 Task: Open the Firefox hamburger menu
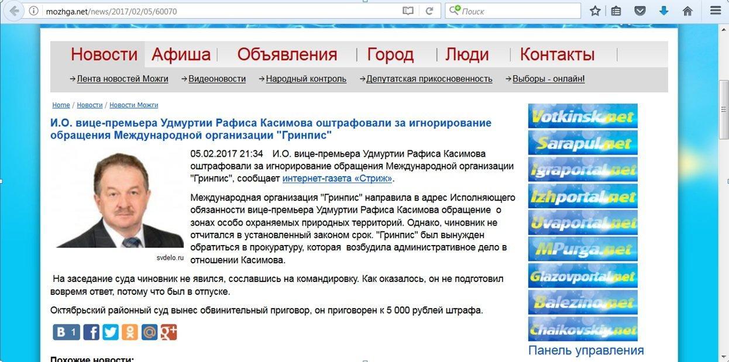[716, 11]
